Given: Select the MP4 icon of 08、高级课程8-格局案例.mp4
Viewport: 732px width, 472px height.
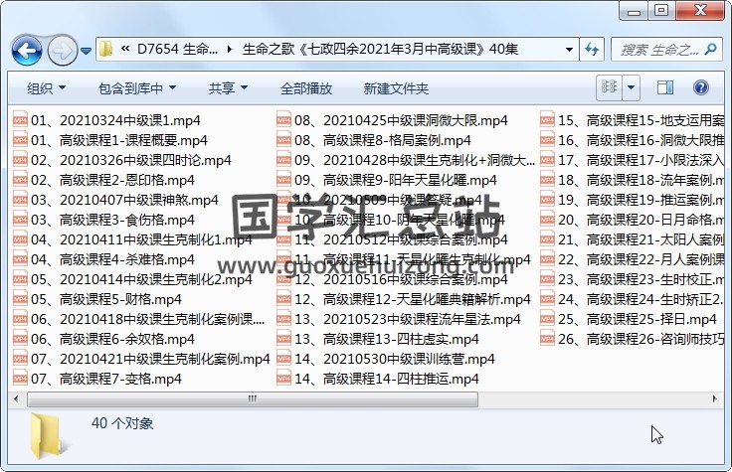Looking at the screenshot, I should tap(283, 140).
